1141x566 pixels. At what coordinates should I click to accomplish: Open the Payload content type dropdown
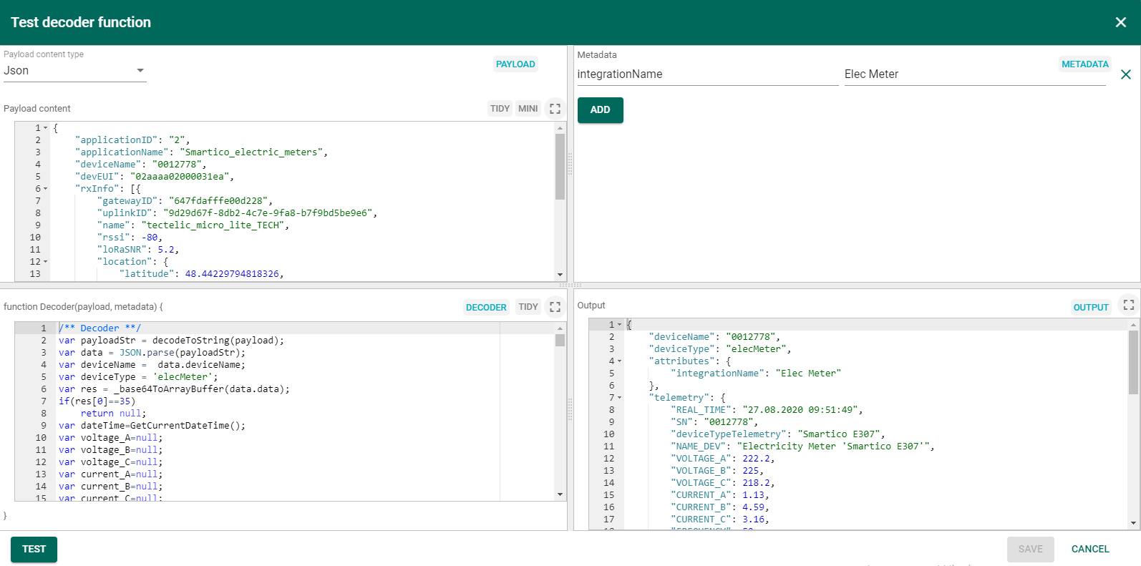pos(74,71)
